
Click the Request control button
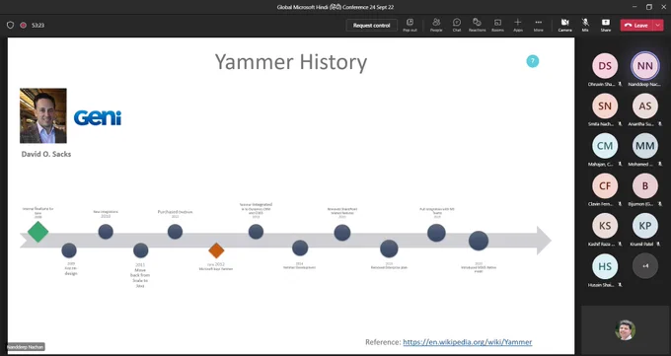click(x=371, y=26)
